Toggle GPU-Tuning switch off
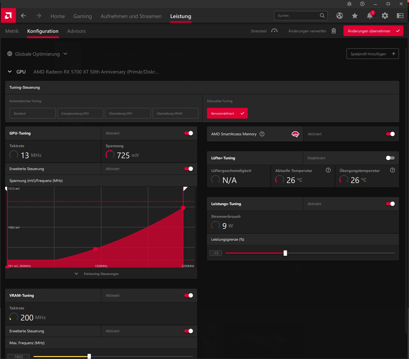Image resolution: width=409 pixels, height=359 pixels. coord(189,133)
